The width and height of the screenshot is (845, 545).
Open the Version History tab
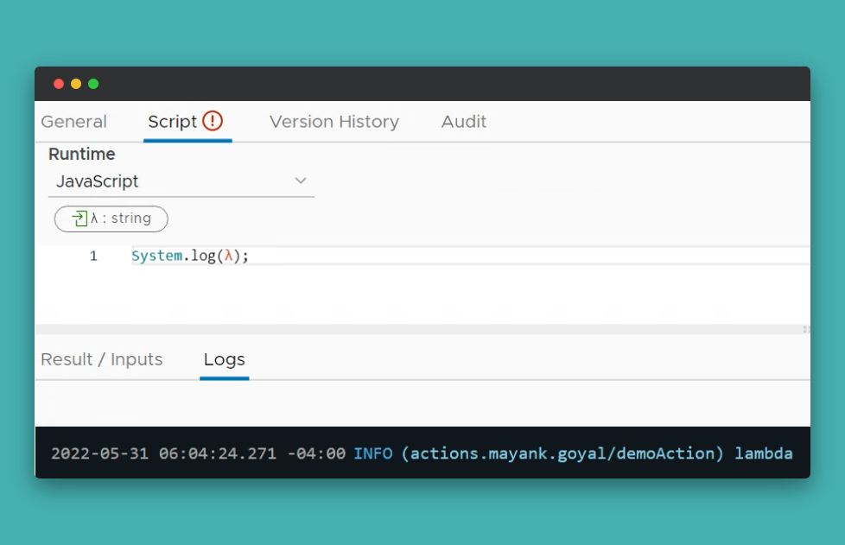pos(334,122)
